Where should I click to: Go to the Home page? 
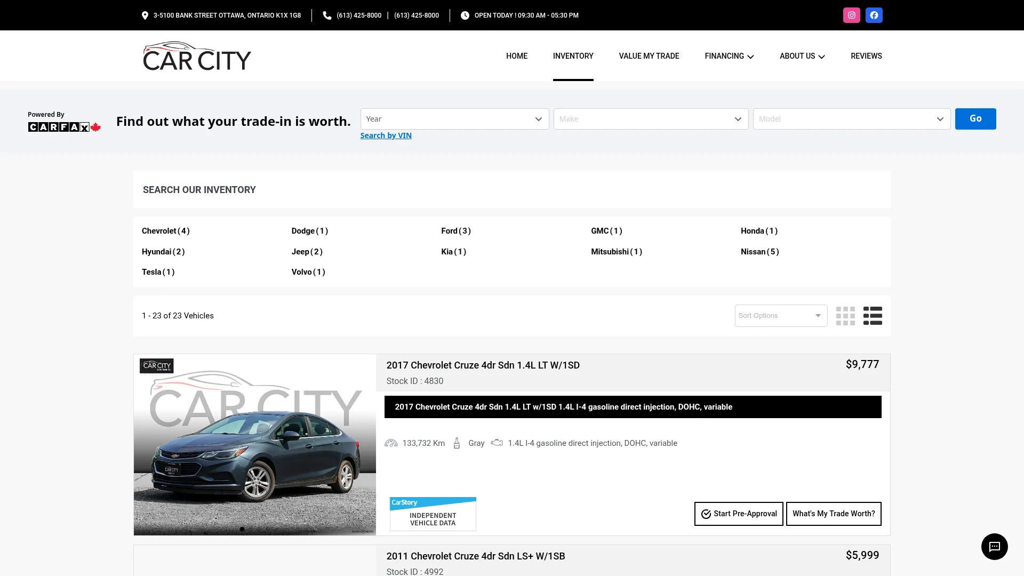click(516, 56)
